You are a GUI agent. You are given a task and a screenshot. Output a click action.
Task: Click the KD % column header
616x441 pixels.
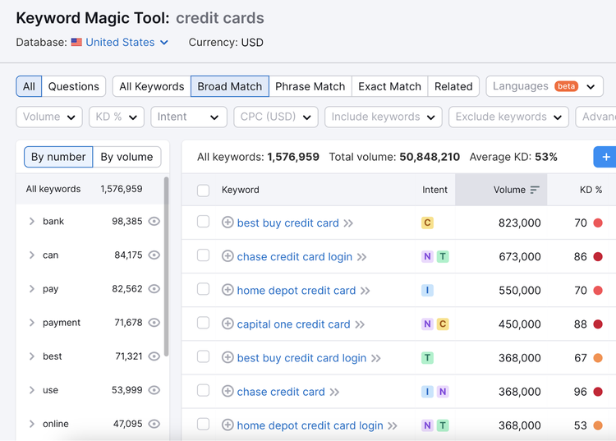pyautogui.click(x=591, y=190)
